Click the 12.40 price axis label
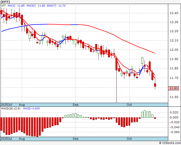181x145 pixels. [x=174, y=13]
